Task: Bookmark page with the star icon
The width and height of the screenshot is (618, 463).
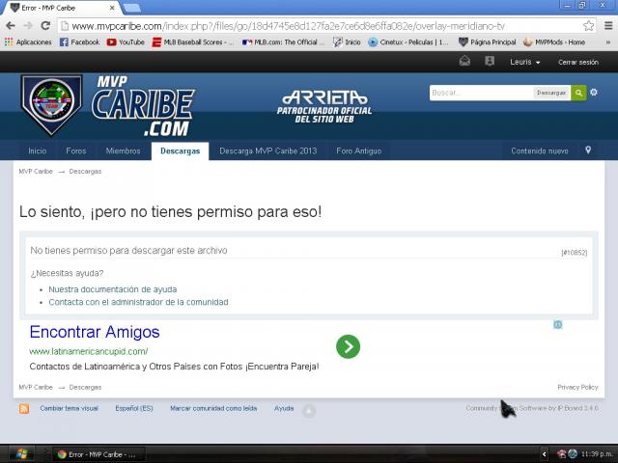Action: [588, 26]
